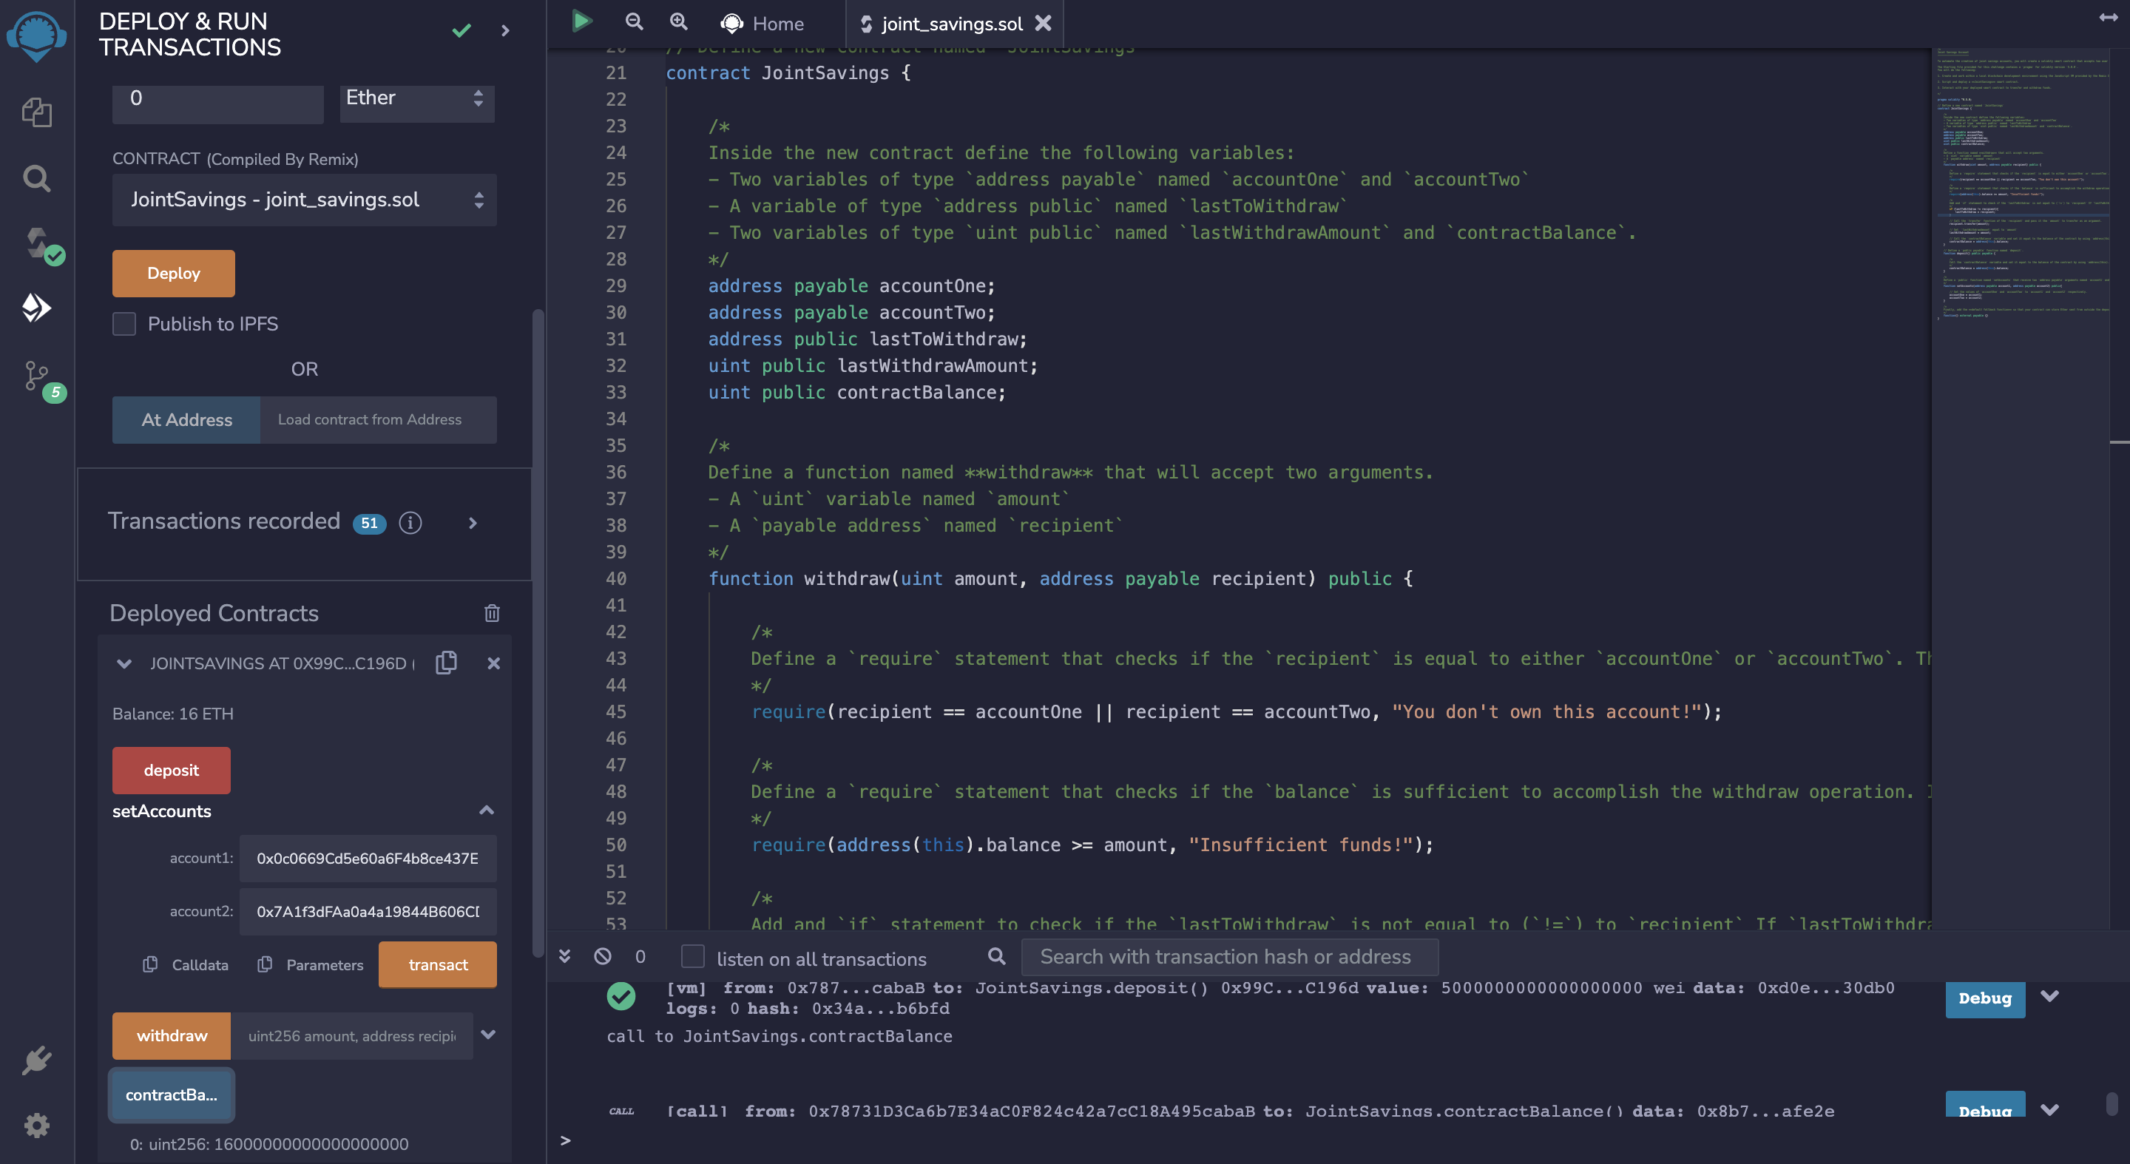Open the compiled contract dropdown
2130x1164 pixels.
pyautogui.click(x=303, y=200)
